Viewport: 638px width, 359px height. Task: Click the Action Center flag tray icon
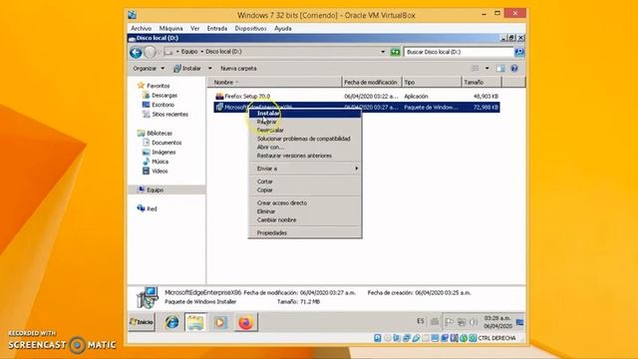[449, 322]
